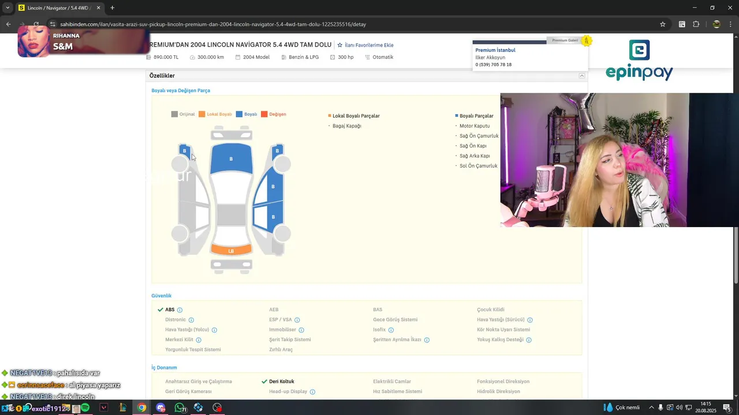Bookmark this page with the star icon
The image size is (739, 415).
click(663, 24)
